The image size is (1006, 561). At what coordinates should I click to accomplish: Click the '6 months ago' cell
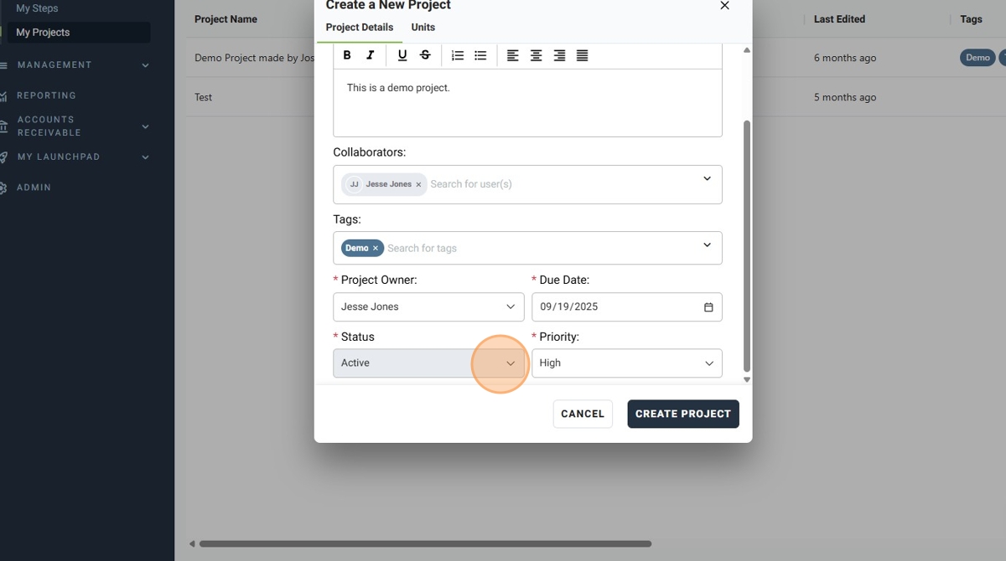pos(845,59)
